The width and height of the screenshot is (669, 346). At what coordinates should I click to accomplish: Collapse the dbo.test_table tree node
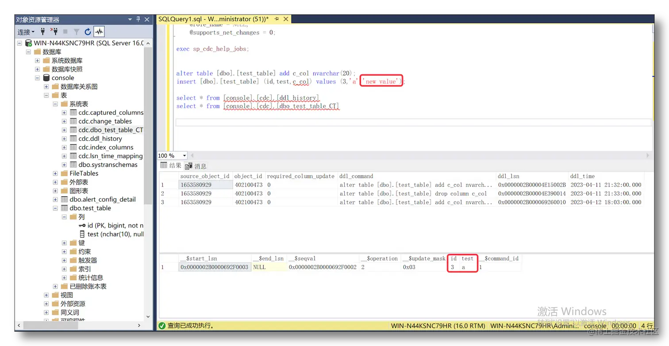[x=55, y=208]
